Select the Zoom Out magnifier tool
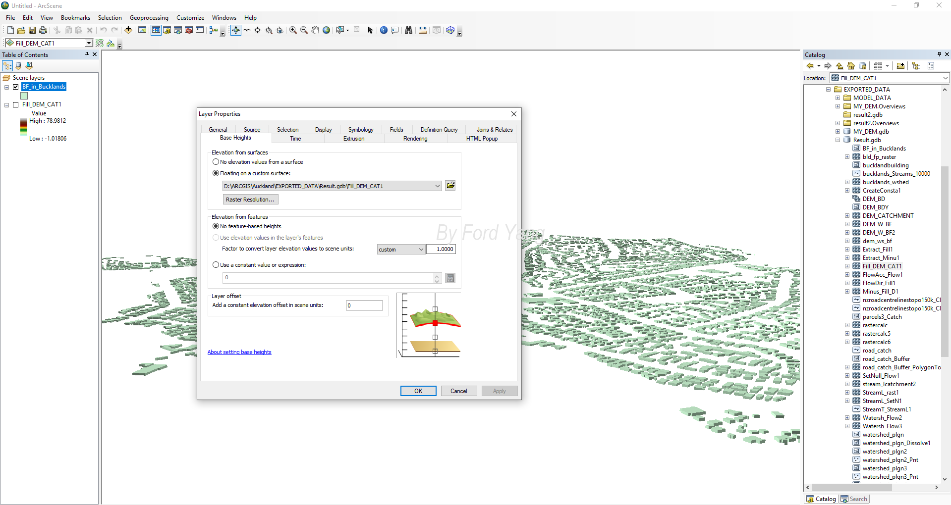 tap(304, 30)
